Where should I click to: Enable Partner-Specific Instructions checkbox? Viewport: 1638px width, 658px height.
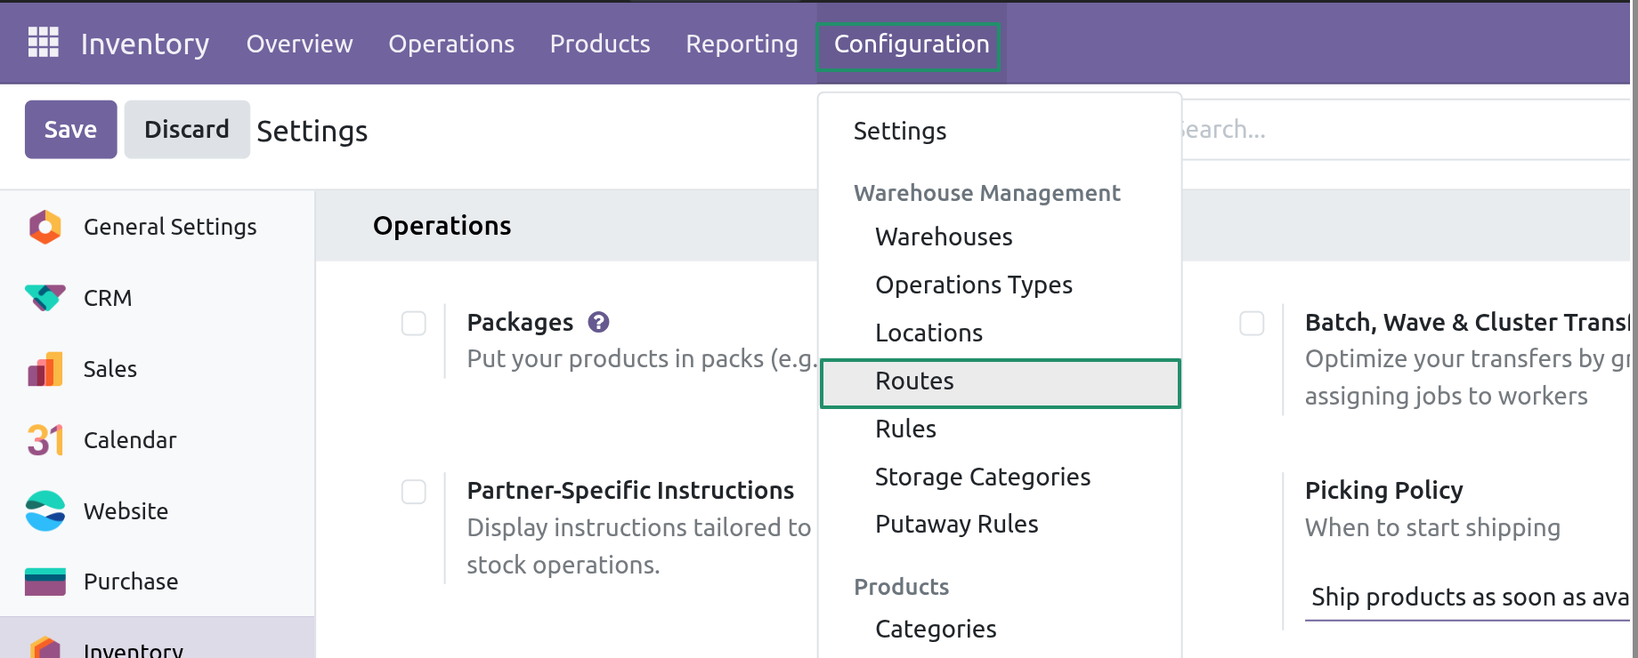pyautogui.click(x=414, y=492)
